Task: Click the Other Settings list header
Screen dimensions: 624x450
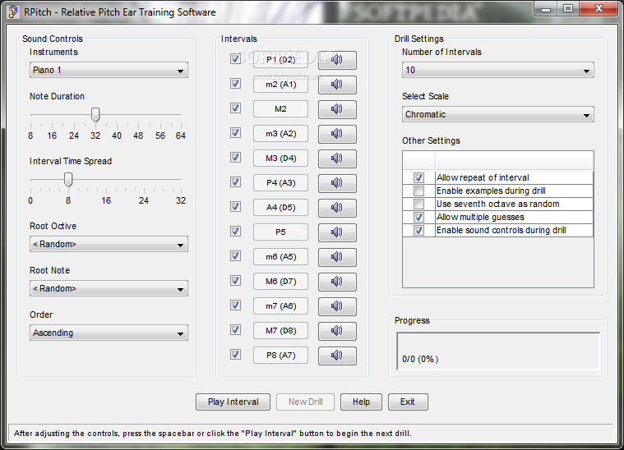Action: pyautogui.click(x=498, y=161)
